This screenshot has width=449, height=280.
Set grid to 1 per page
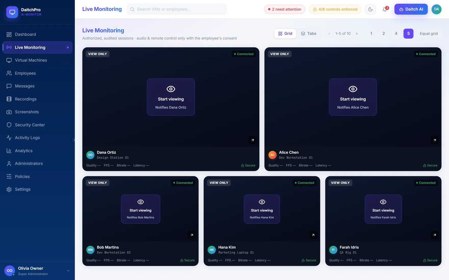(x=371, y=34)
